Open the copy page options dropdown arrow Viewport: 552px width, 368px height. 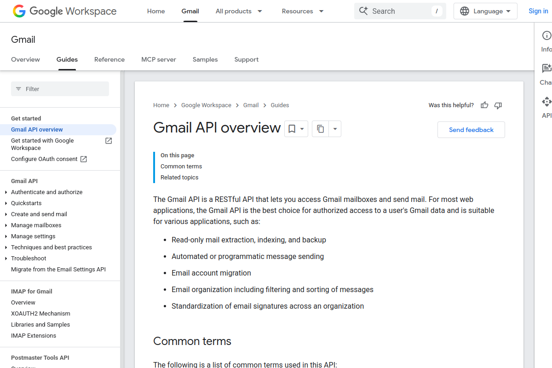335,129
